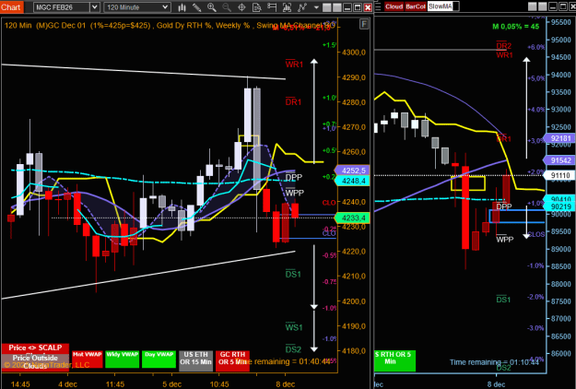Click the first gray link square, right chart
The height and width of the screenshot is (389, 576).
(533, 6)
